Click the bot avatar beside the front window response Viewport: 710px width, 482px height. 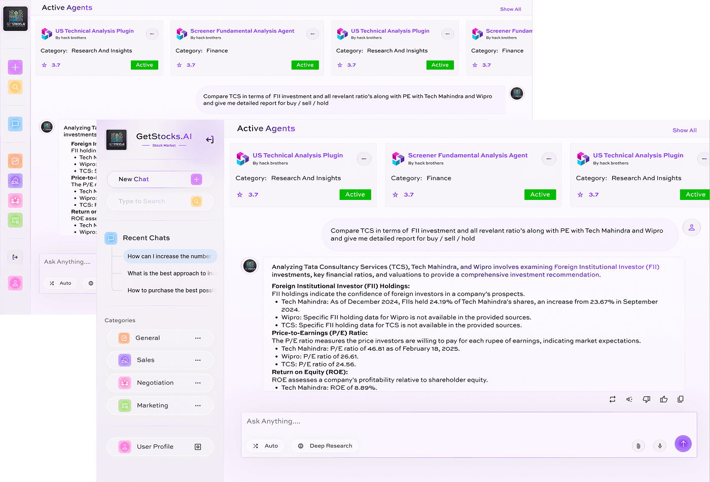250,265
